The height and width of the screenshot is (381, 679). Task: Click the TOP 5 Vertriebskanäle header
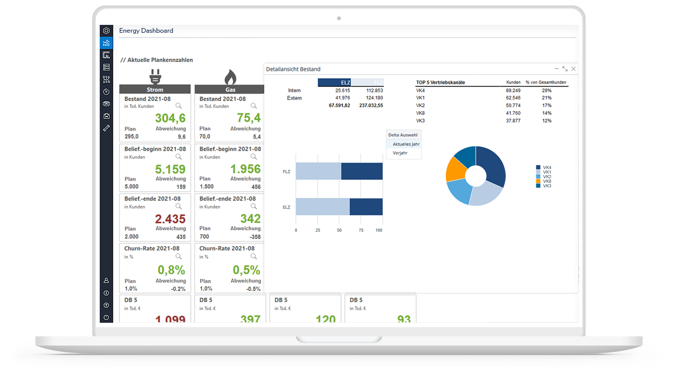point(441,83)
